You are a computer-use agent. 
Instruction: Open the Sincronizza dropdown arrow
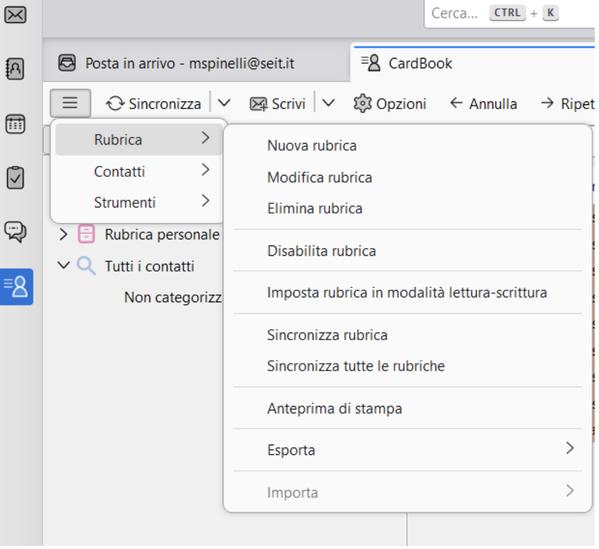coord(224,103)
